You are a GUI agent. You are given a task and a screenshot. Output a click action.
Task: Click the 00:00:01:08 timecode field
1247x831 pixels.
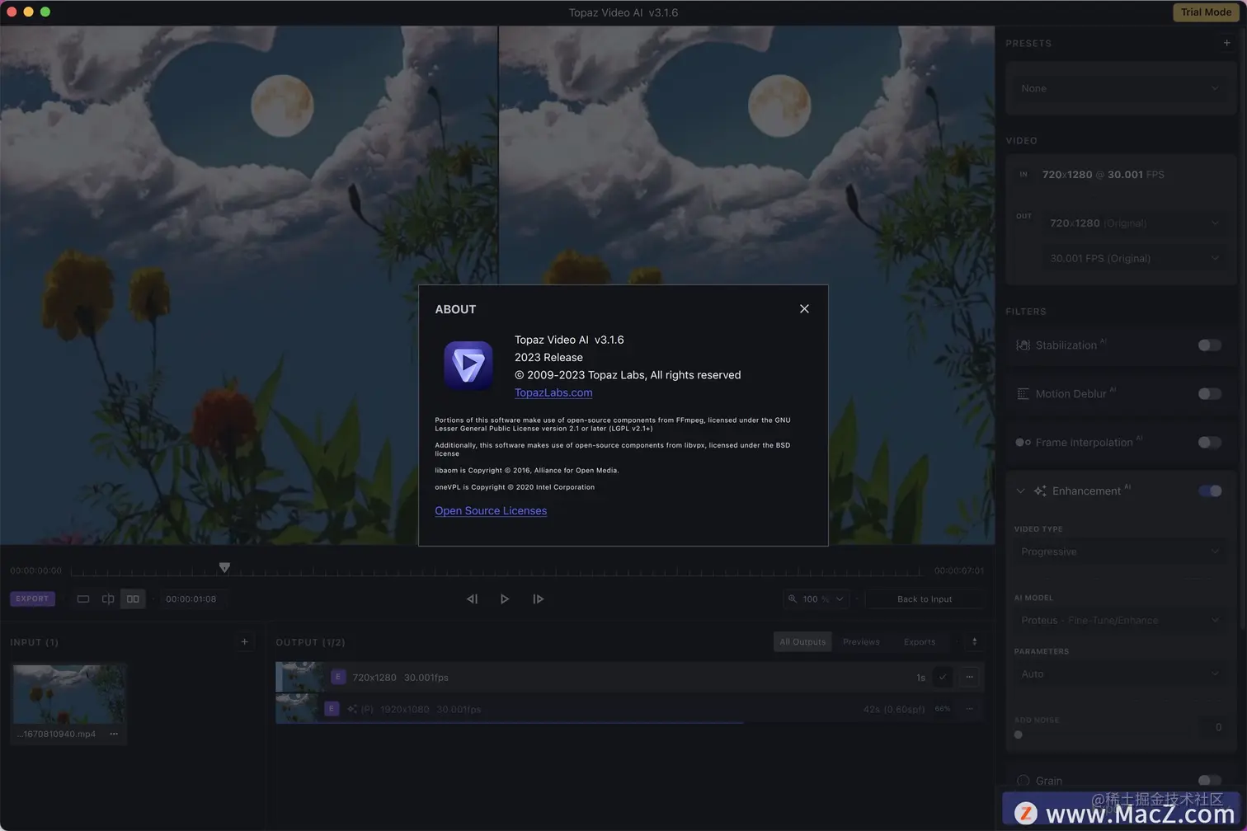pos(191,599)
